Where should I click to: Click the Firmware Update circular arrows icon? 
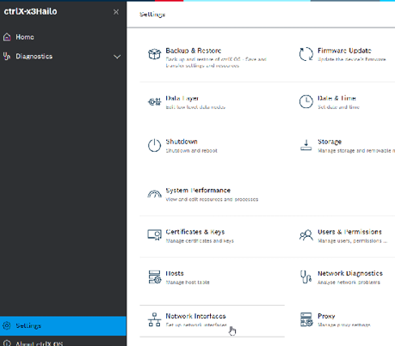[x=306, y=54]
